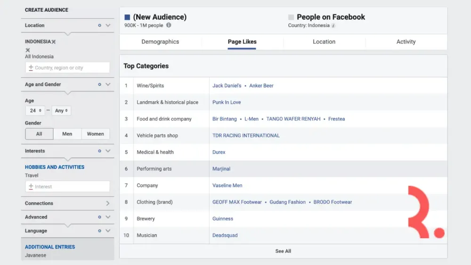Toggle the grey People on Facebook square

[x=291, y=17]
